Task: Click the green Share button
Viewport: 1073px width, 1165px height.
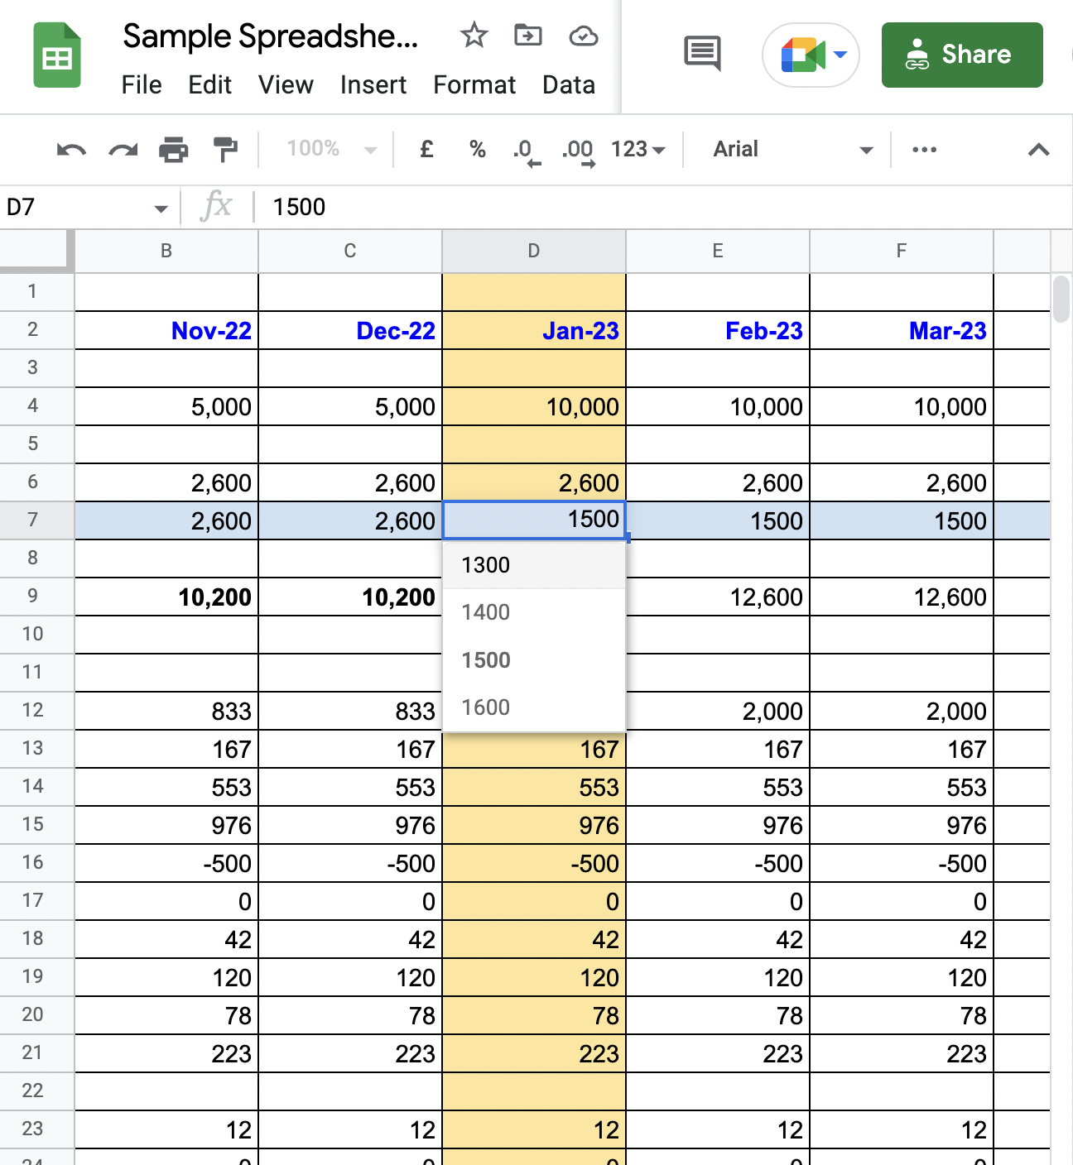Action: point(961,55)
